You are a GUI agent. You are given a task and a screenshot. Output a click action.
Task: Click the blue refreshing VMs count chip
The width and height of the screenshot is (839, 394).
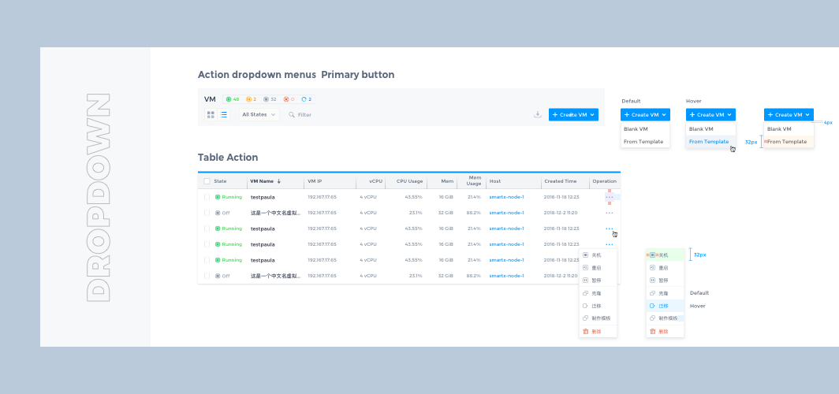(307, 99)
